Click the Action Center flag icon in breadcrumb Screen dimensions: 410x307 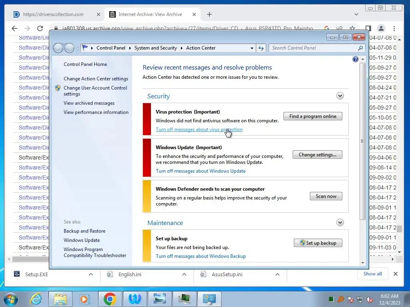click(85, 48)
